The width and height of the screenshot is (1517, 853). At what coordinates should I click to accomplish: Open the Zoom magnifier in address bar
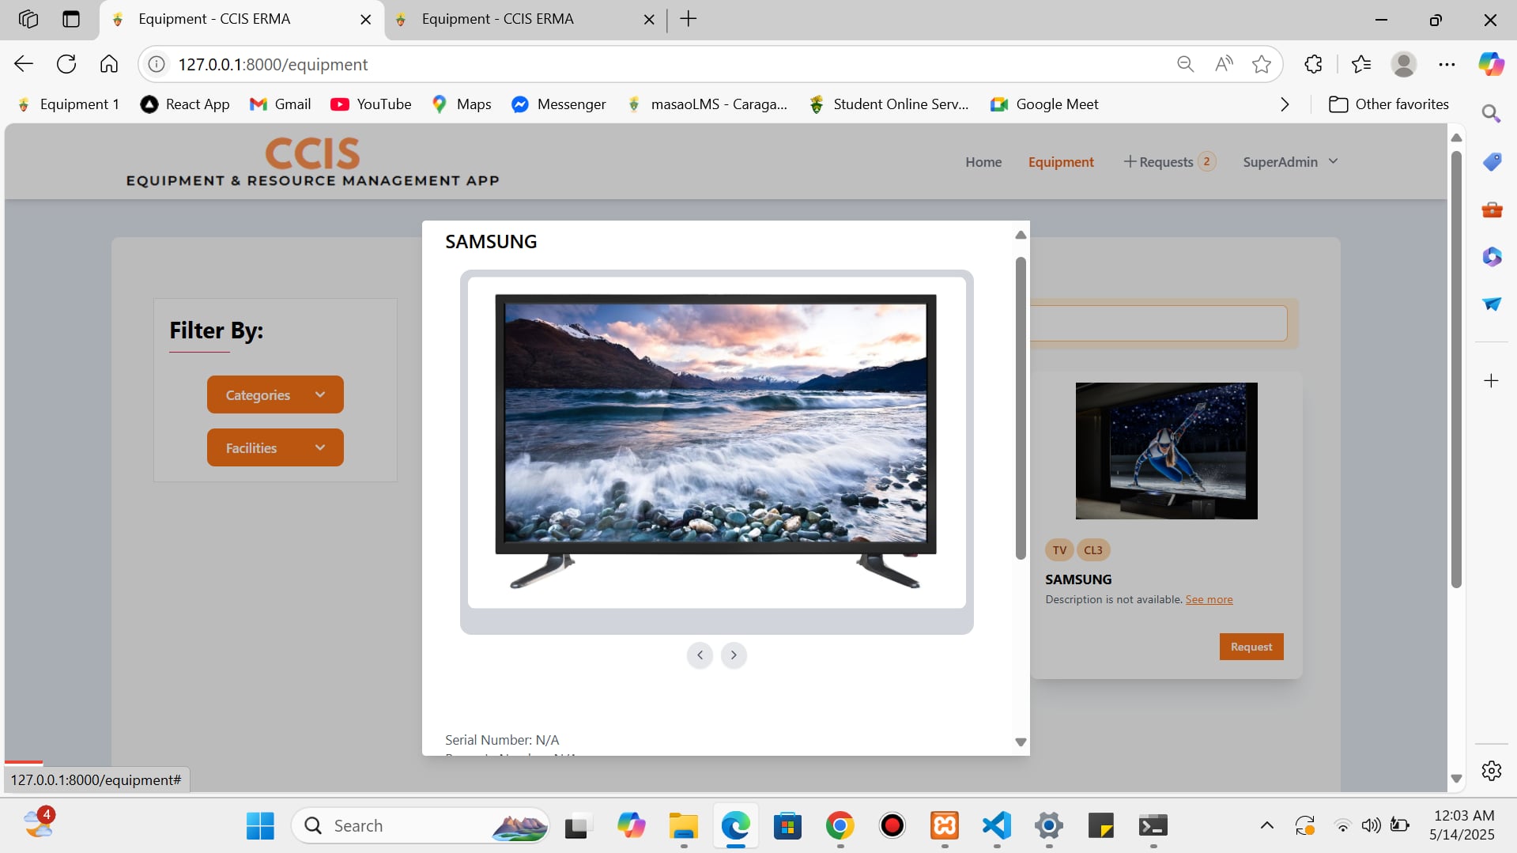pos(1185,64)
